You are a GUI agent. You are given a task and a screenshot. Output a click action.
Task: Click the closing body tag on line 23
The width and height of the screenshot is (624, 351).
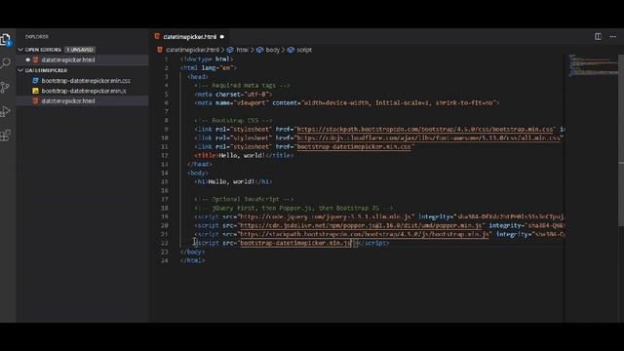point(193,252)
